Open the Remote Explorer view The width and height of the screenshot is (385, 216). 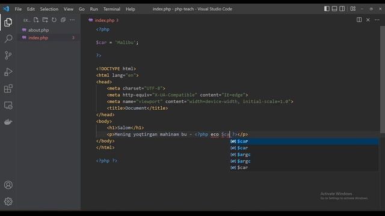point(8,106)
